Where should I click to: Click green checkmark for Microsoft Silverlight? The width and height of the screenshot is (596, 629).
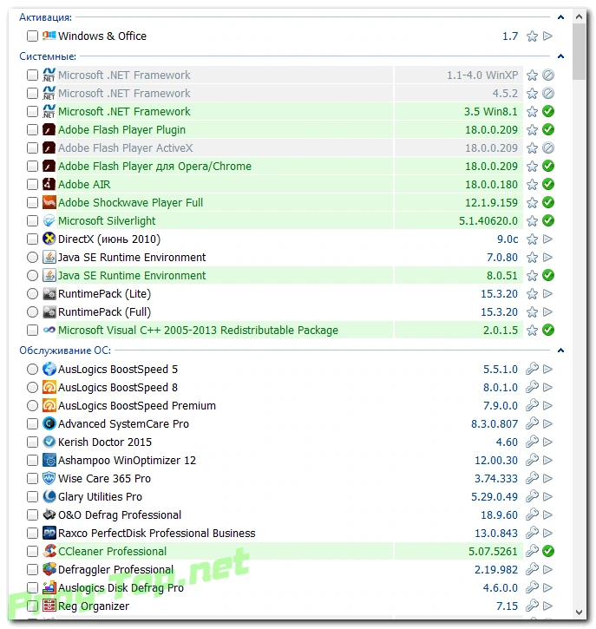coord(548,220)
